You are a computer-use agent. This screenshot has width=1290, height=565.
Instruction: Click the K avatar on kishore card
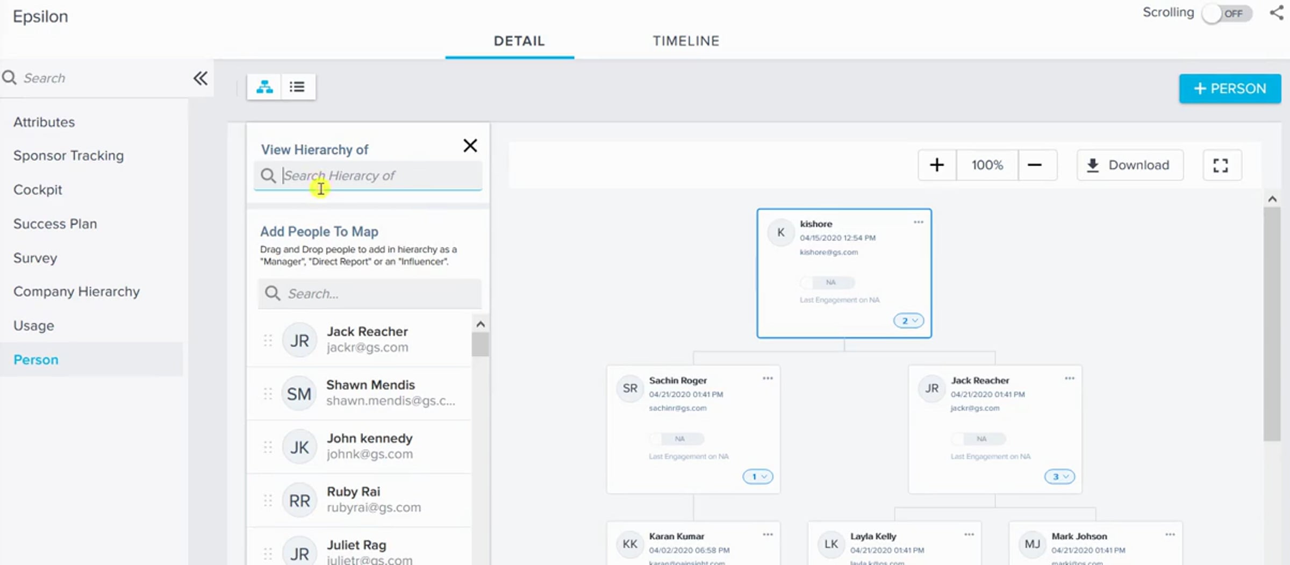pyautogui.click(x=781, y=233)
